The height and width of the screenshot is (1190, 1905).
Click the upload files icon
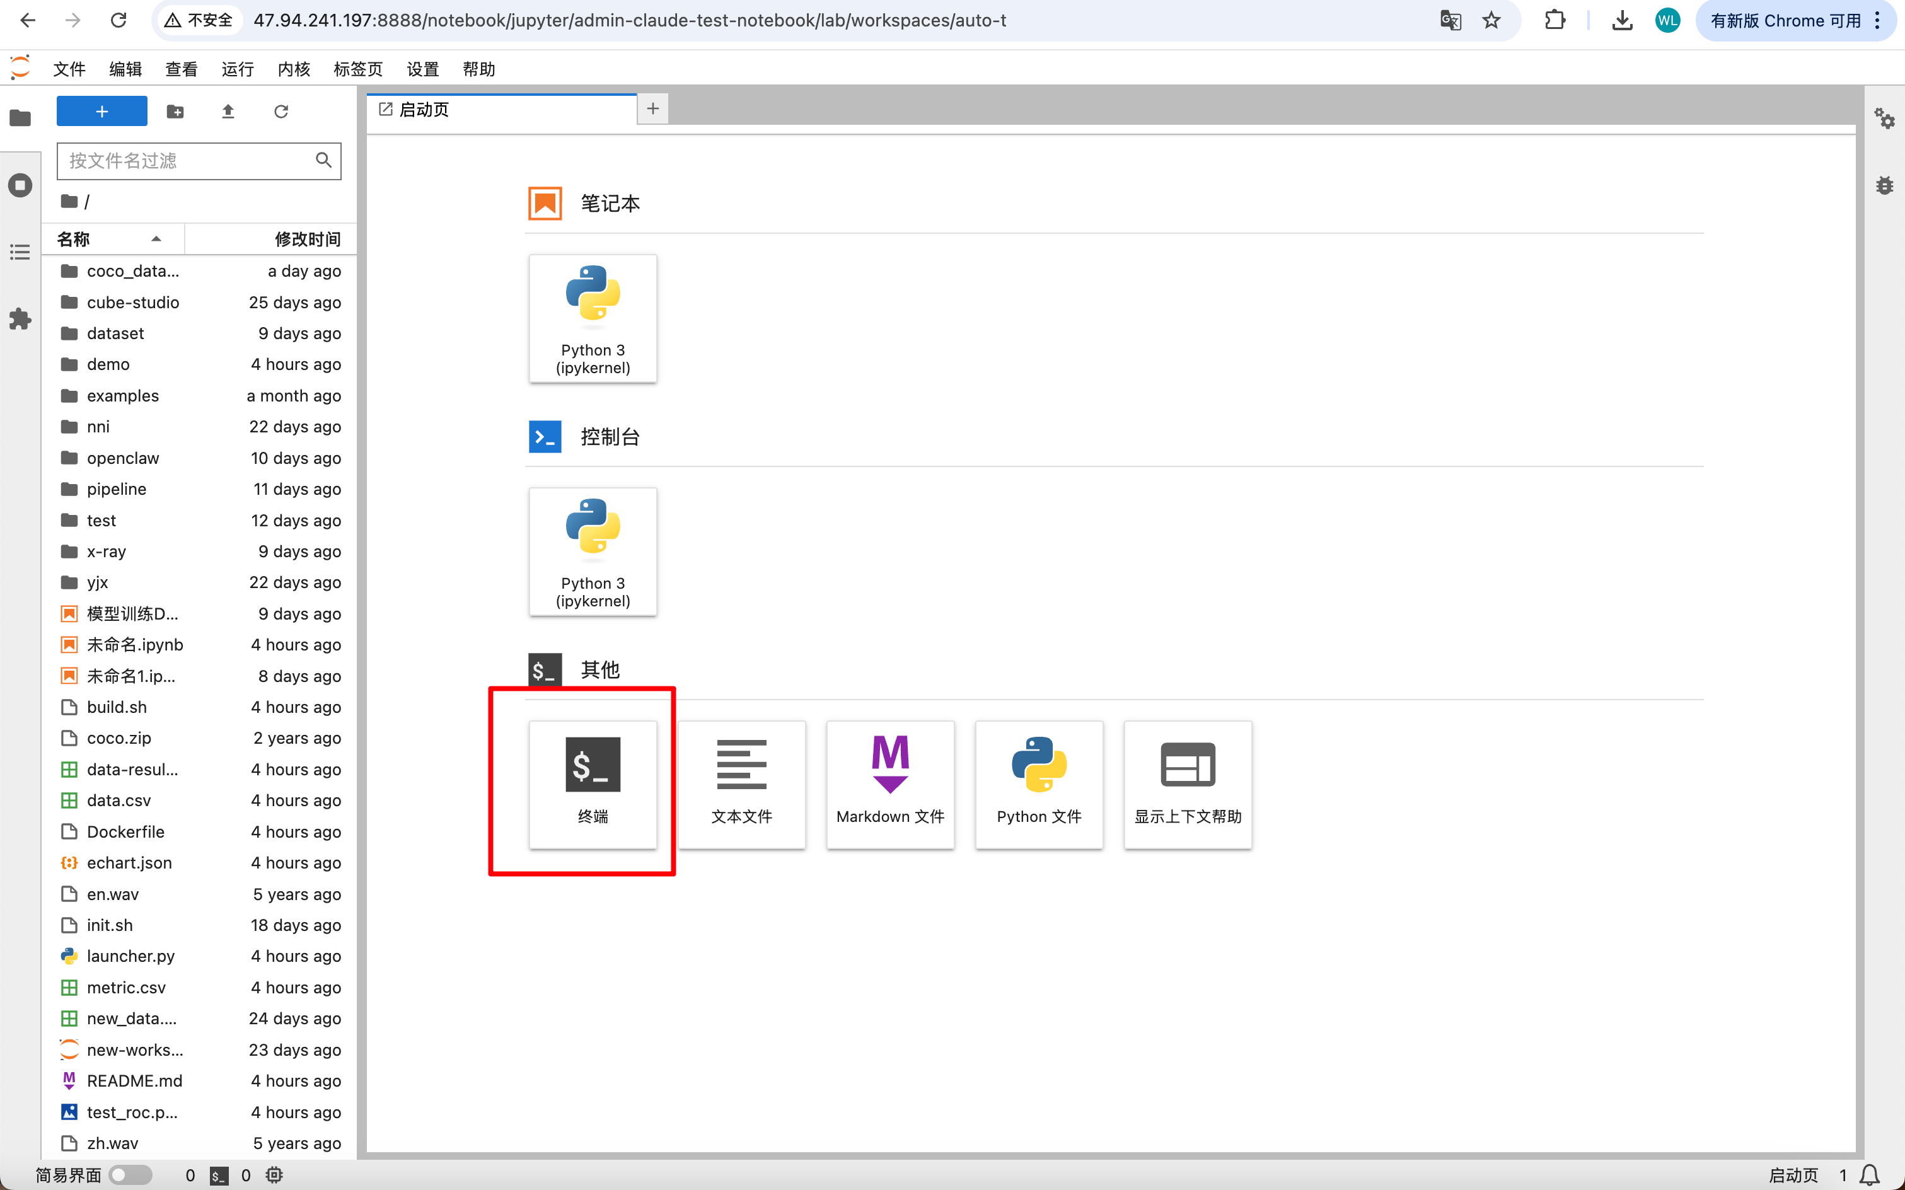point(228,111)
